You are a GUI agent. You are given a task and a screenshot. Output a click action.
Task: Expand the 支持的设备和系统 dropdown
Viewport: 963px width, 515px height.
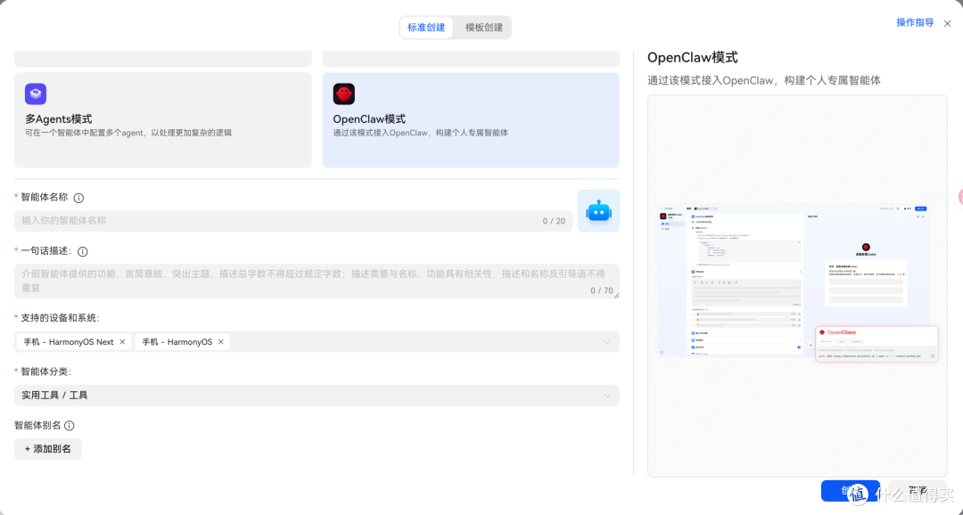[x=607, y=342]
